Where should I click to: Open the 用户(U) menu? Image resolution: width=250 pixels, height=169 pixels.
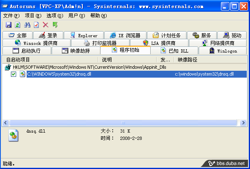[76, 16]
